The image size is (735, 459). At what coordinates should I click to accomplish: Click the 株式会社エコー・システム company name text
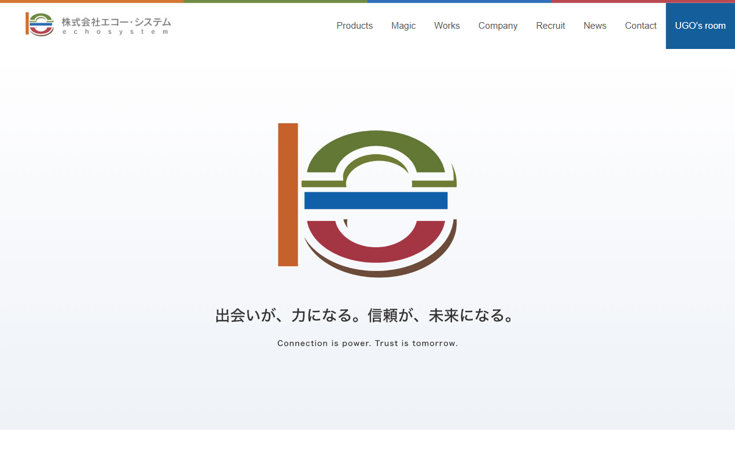pos(116,22)
